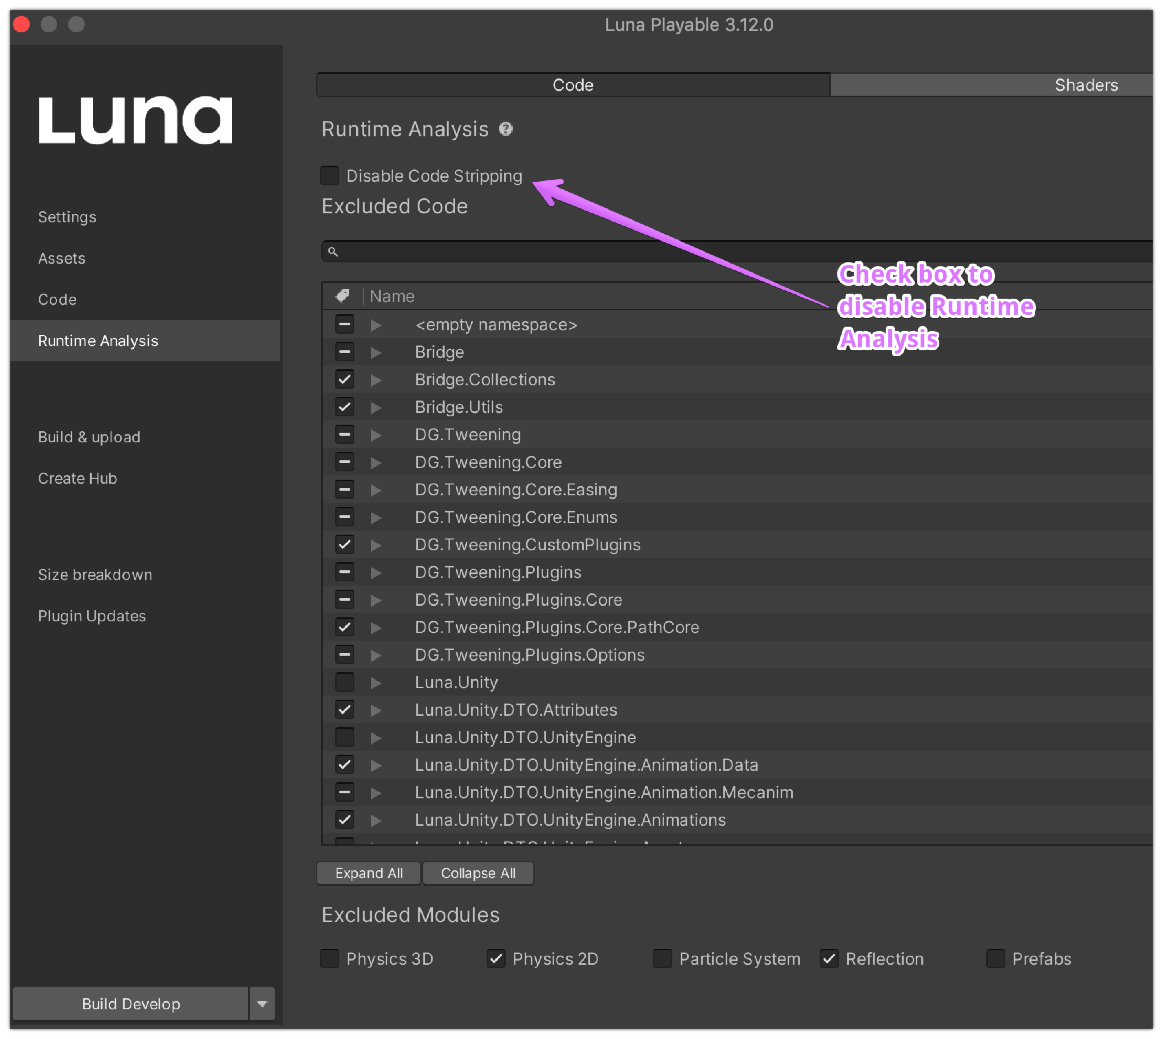Click the Build Develop button
This screenshot has height=1039, width=1163.
coord(131,1004)
